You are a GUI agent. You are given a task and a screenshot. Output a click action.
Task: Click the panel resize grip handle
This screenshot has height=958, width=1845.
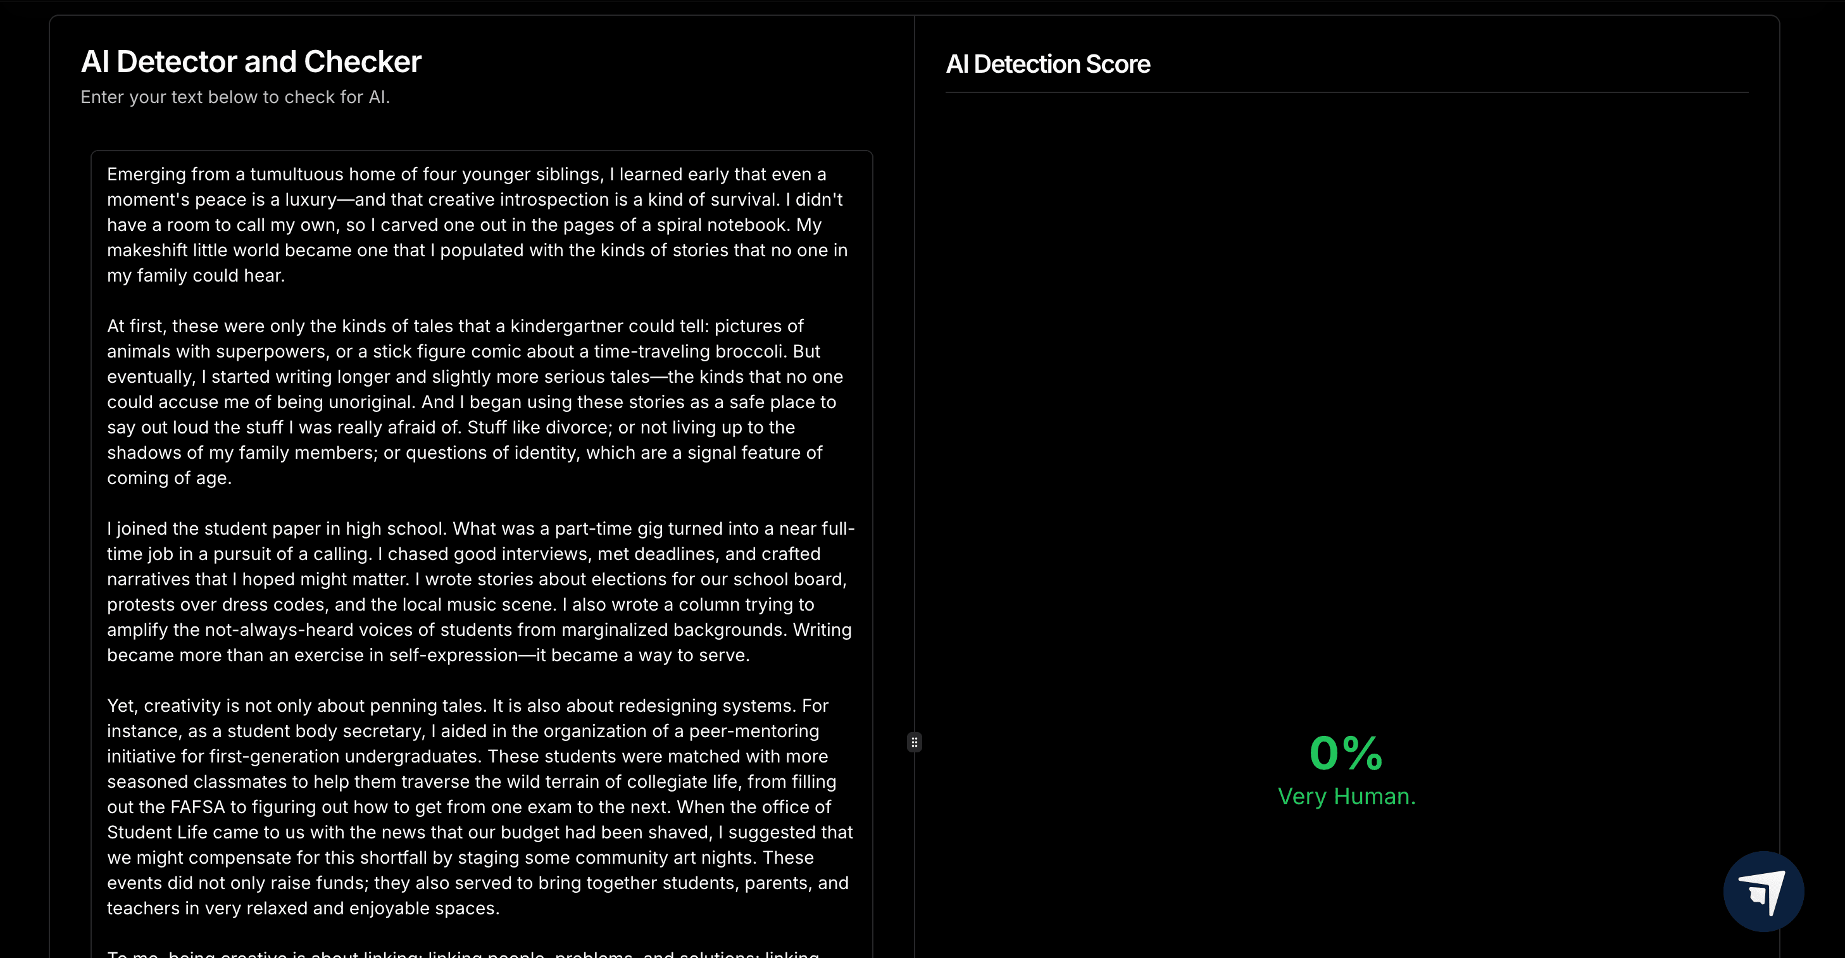click(914, 742)
